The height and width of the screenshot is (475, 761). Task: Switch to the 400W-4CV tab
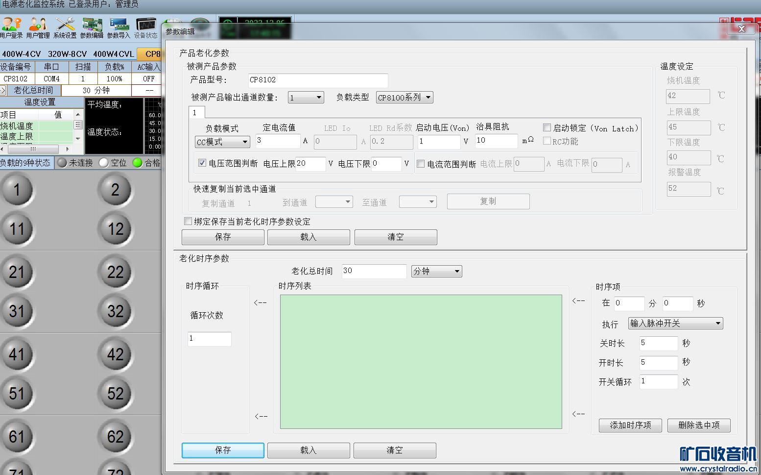(x=22, y=54)
